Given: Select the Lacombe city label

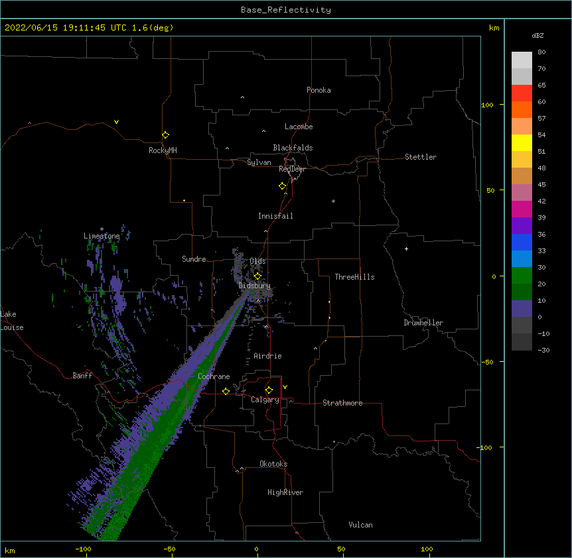Looking at the screenshot, I should coord(299,127).
